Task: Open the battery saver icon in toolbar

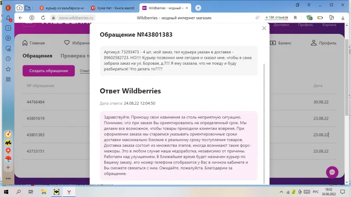Action: [320, 18]
